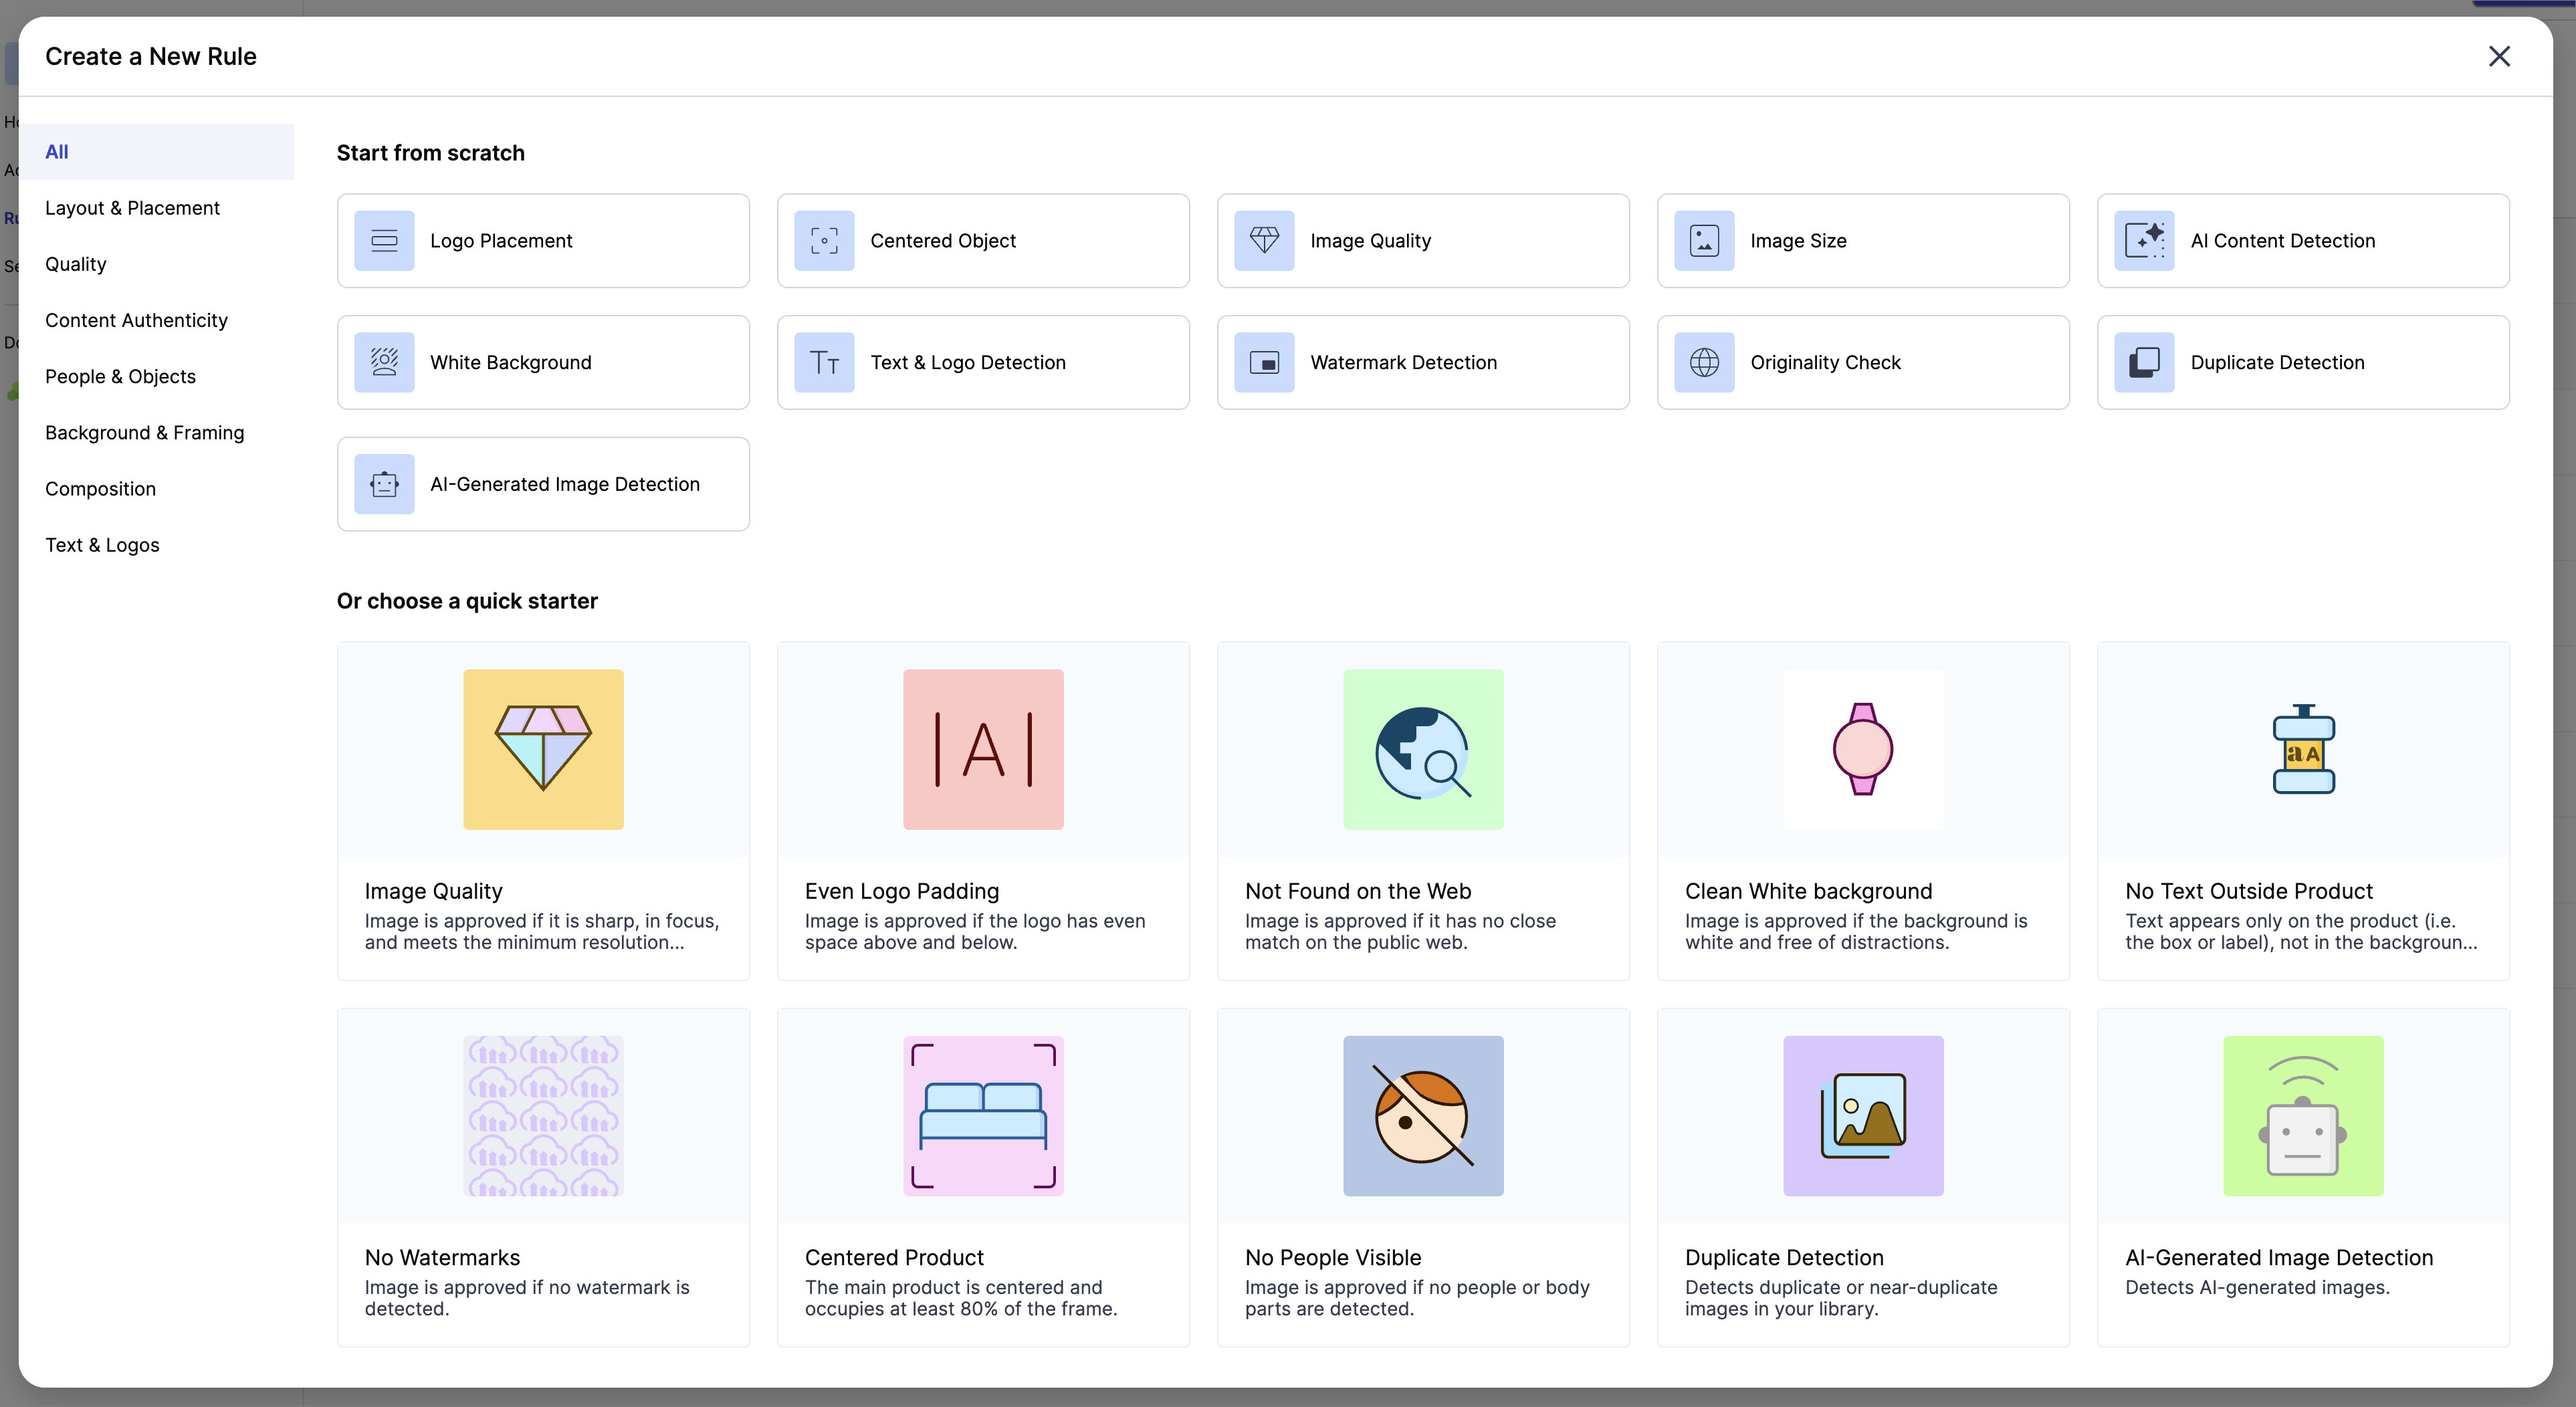Image resolution: width=2576 pixels, height=1407 pixels.
Task: Choose the Even Logo Padding quick starter
Action: pos(982,810)
